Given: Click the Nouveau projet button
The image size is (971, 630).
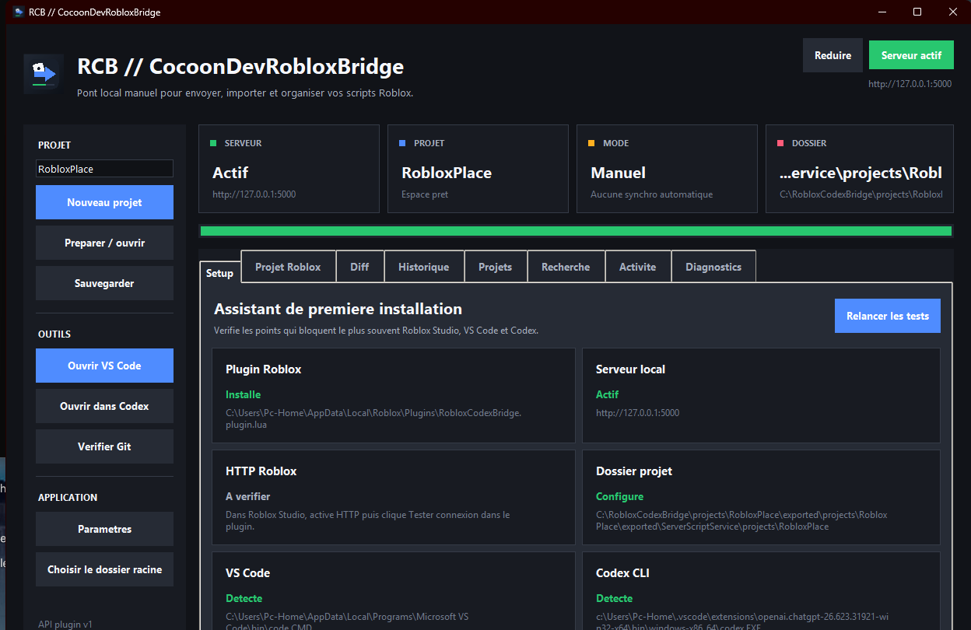Looking at the screenshot, I should tap(104, 202).
